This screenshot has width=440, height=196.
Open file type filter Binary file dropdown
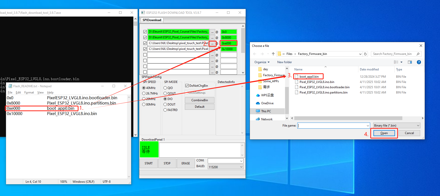[x=397, y=126]
